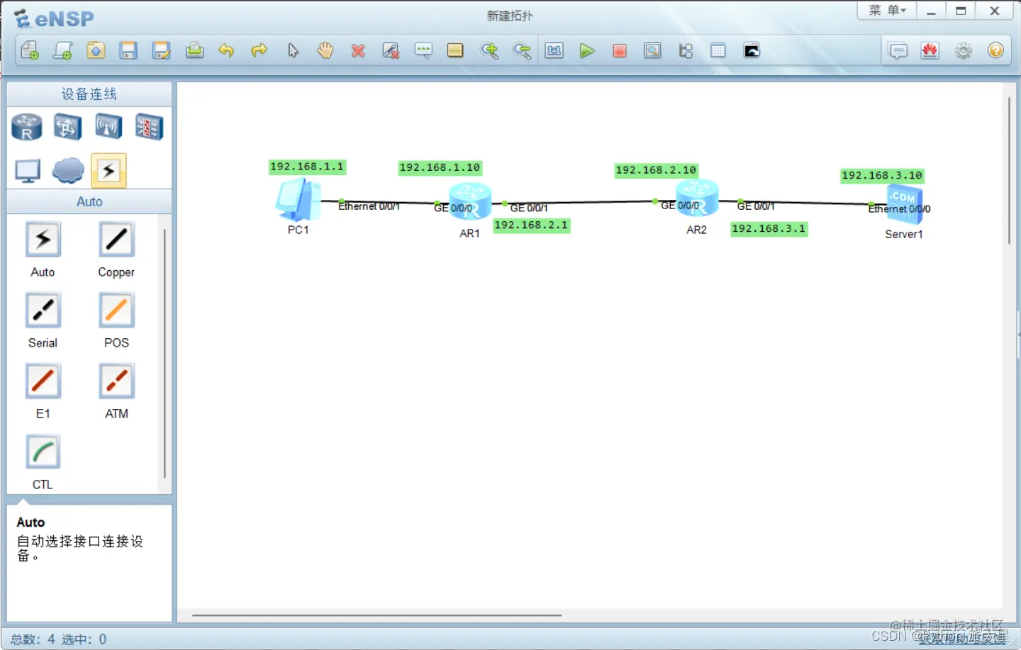Open the settings gear
The image size is (1021, 650).
[x=964, y=50]
